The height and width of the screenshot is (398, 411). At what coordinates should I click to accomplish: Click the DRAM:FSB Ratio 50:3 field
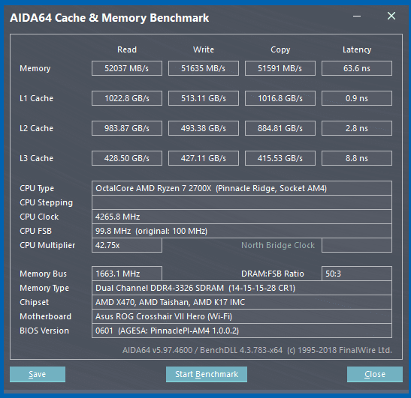[x=357, y=274]
